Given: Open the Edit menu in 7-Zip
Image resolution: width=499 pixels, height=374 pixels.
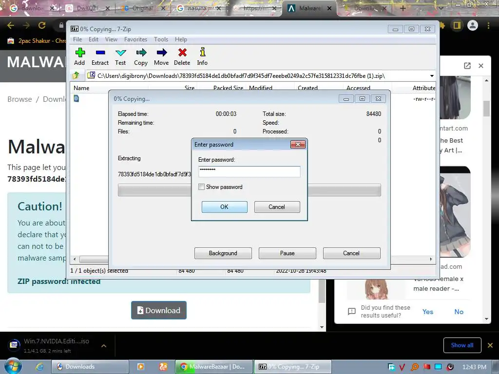Looking at the screenshot, I should [x=93, y=39].
